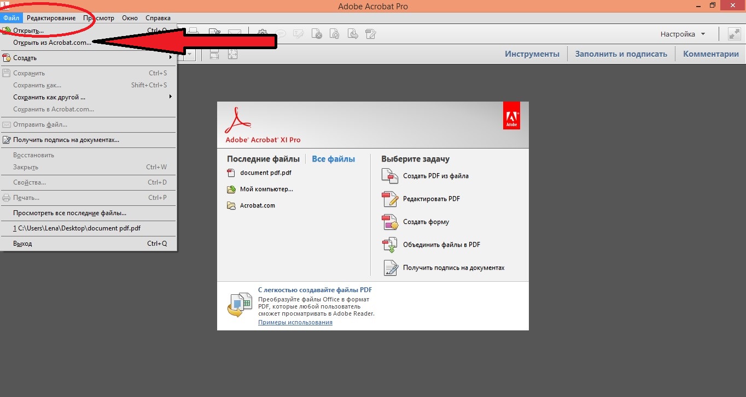Switch to the Все файлы tab
Image resolution: width=746 pixels, height=397 pixels.
coord(333,159)
